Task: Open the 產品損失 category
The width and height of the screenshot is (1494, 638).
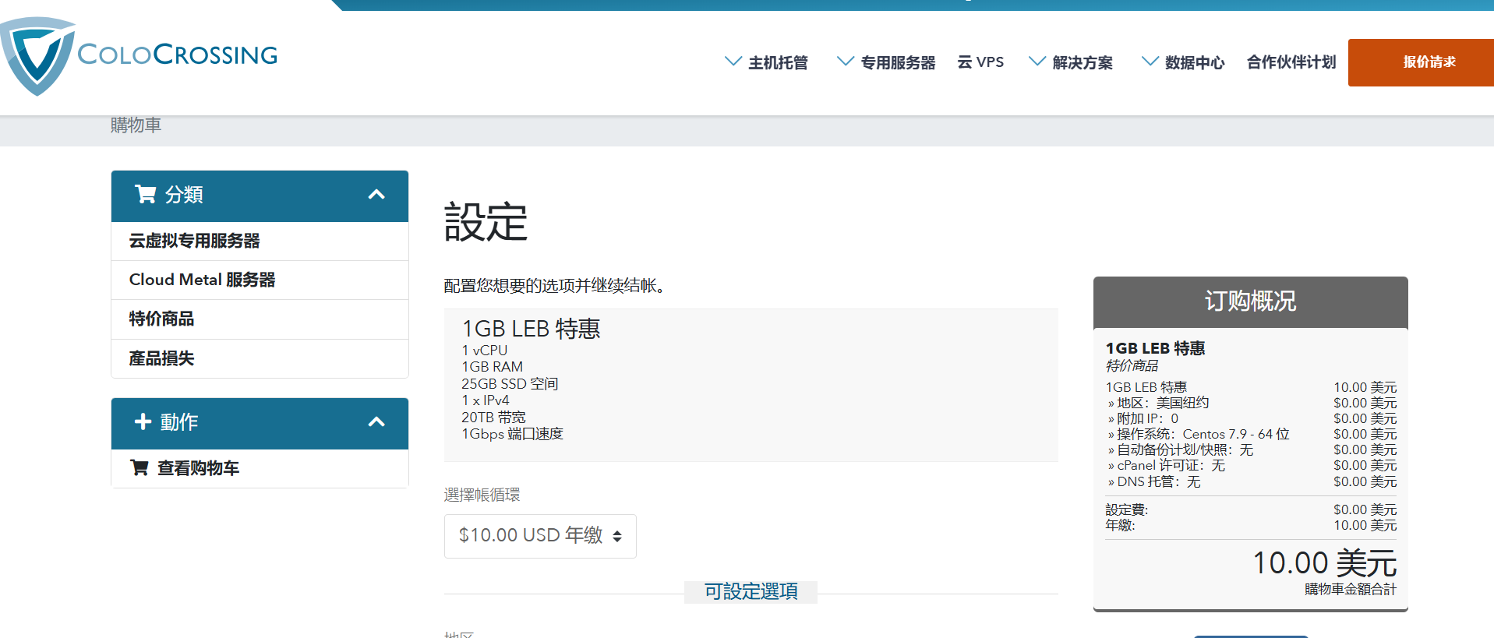Action: (x=161, y=358)
